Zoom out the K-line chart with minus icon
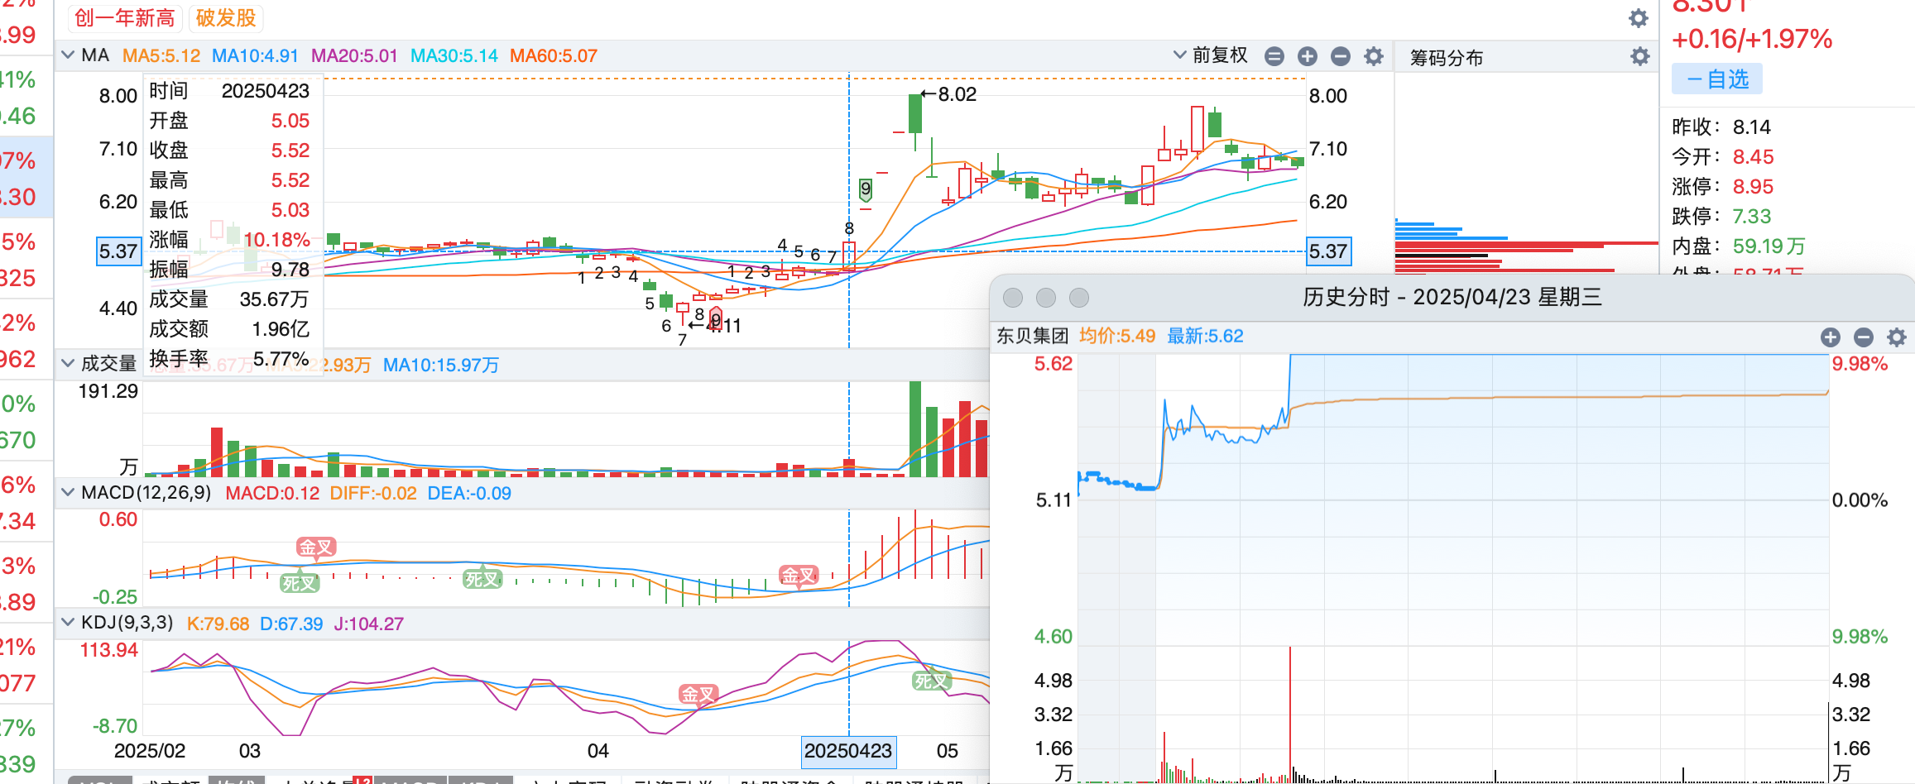Viewport: 1915px width, 784px height. tap(1341, 56)
